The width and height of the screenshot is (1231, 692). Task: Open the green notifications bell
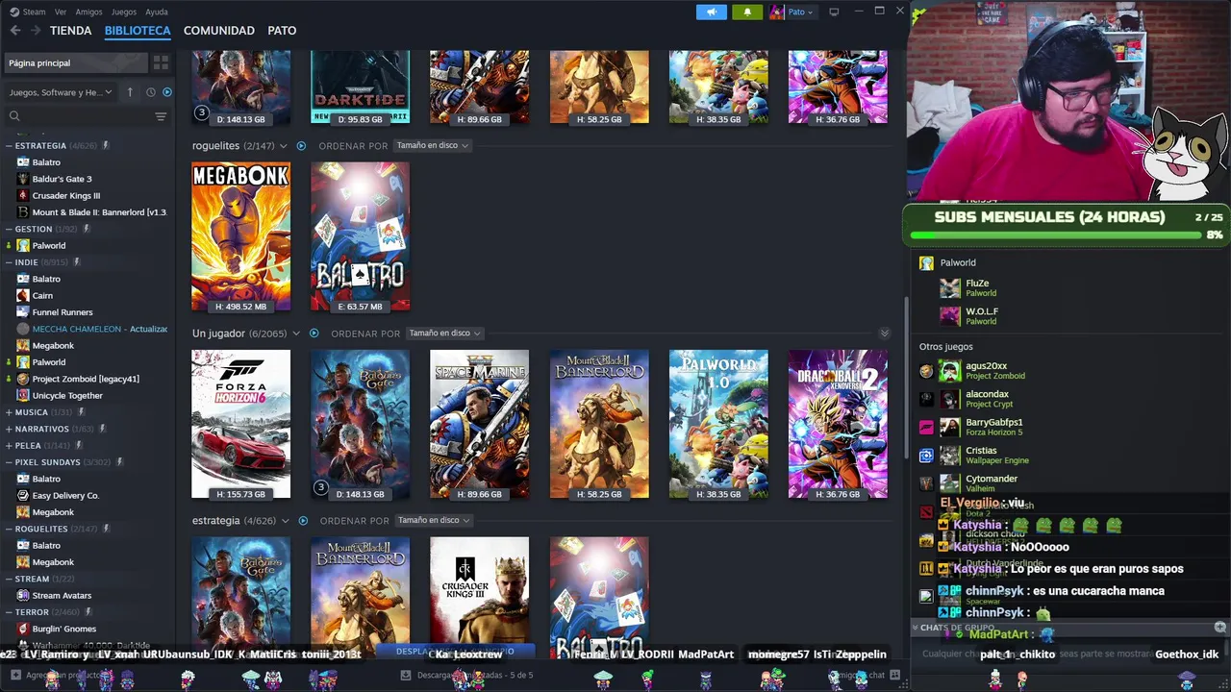747,12
